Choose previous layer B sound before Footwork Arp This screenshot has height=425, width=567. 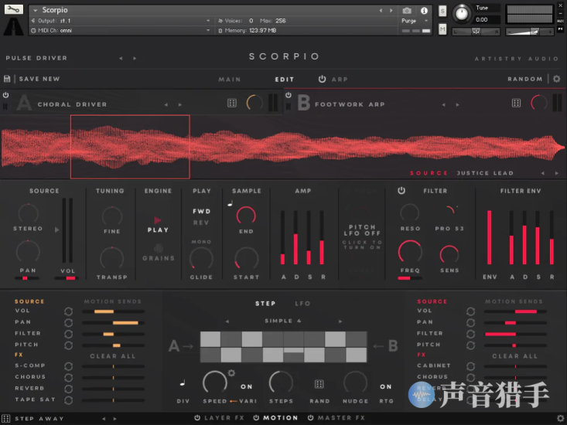444,105
